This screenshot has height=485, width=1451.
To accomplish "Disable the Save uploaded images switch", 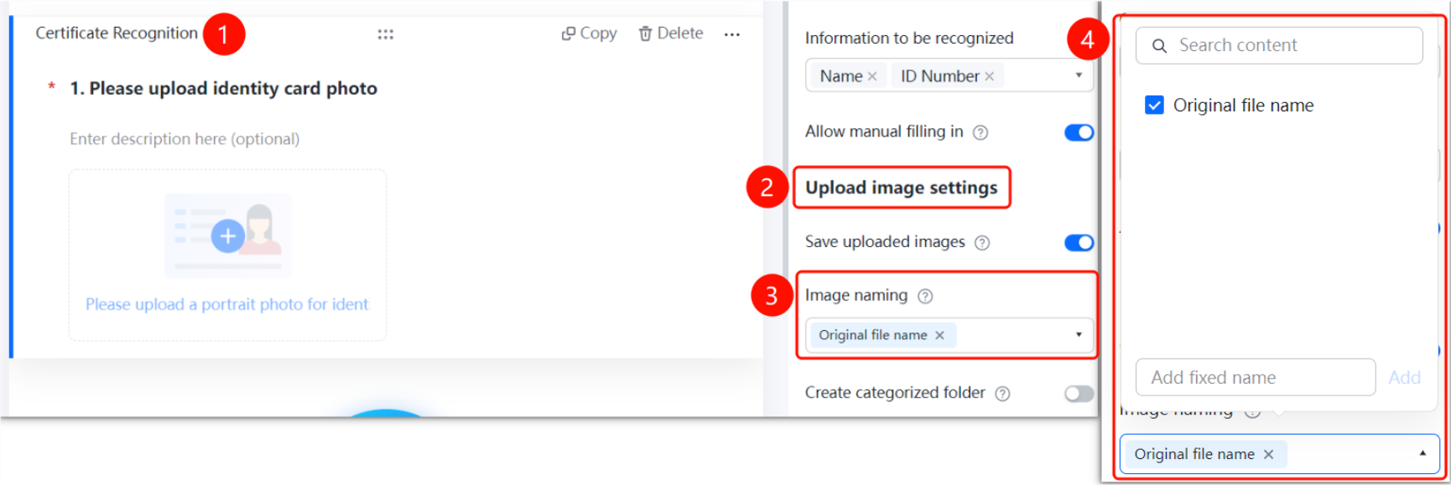I will tap(1079, 243).
